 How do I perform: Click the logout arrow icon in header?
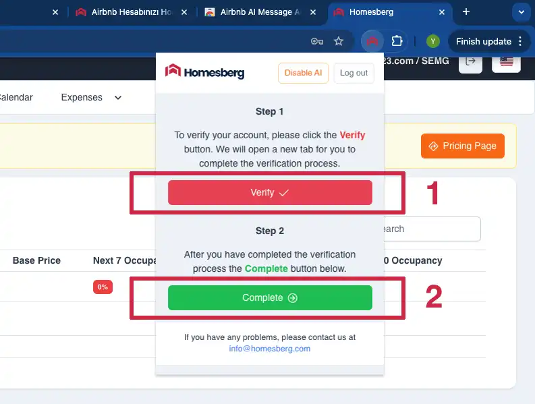(470, 61)
